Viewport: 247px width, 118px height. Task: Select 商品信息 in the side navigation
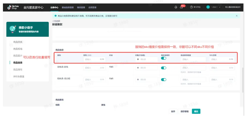(x=18, y=63)
